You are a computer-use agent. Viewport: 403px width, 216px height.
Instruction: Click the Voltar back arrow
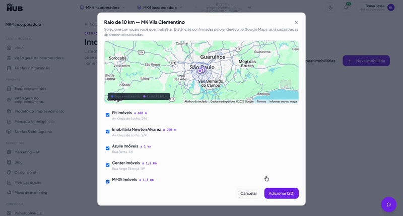[86, 24]
